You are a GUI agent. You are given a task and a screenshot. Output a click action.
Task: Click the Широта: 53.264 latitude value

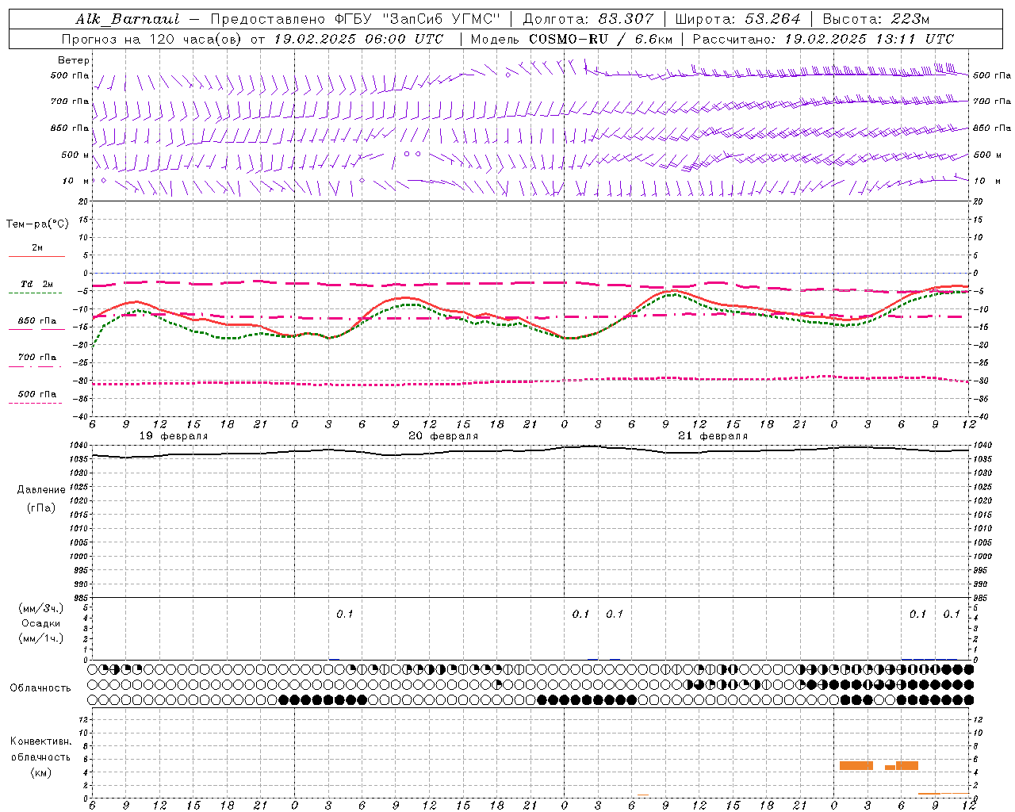[x=738, y=19]
